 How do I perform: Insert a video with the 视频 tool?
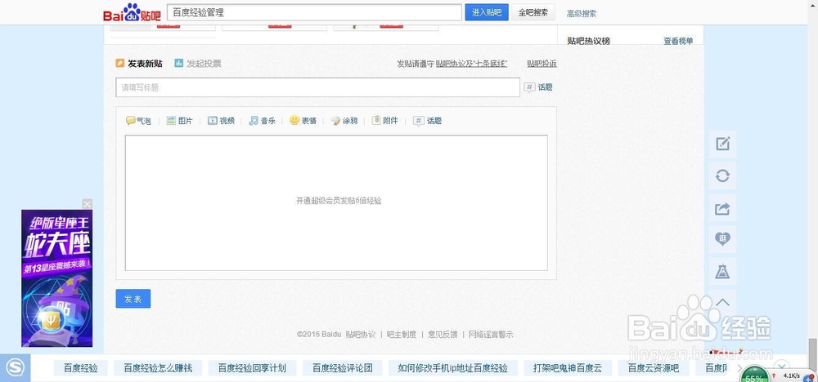tap(221, 121)
